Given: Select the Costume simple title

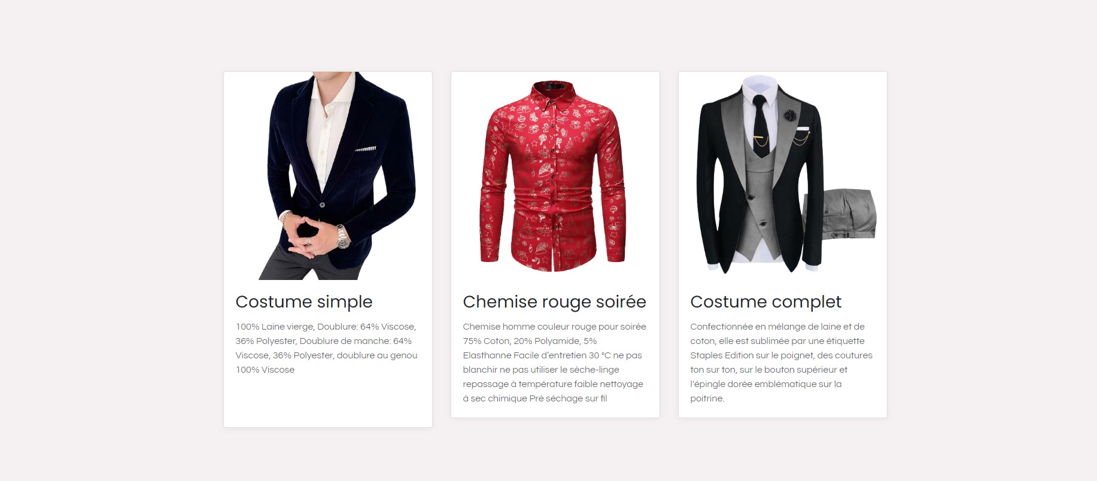Looking at the screenshot, I should (304, 302).
